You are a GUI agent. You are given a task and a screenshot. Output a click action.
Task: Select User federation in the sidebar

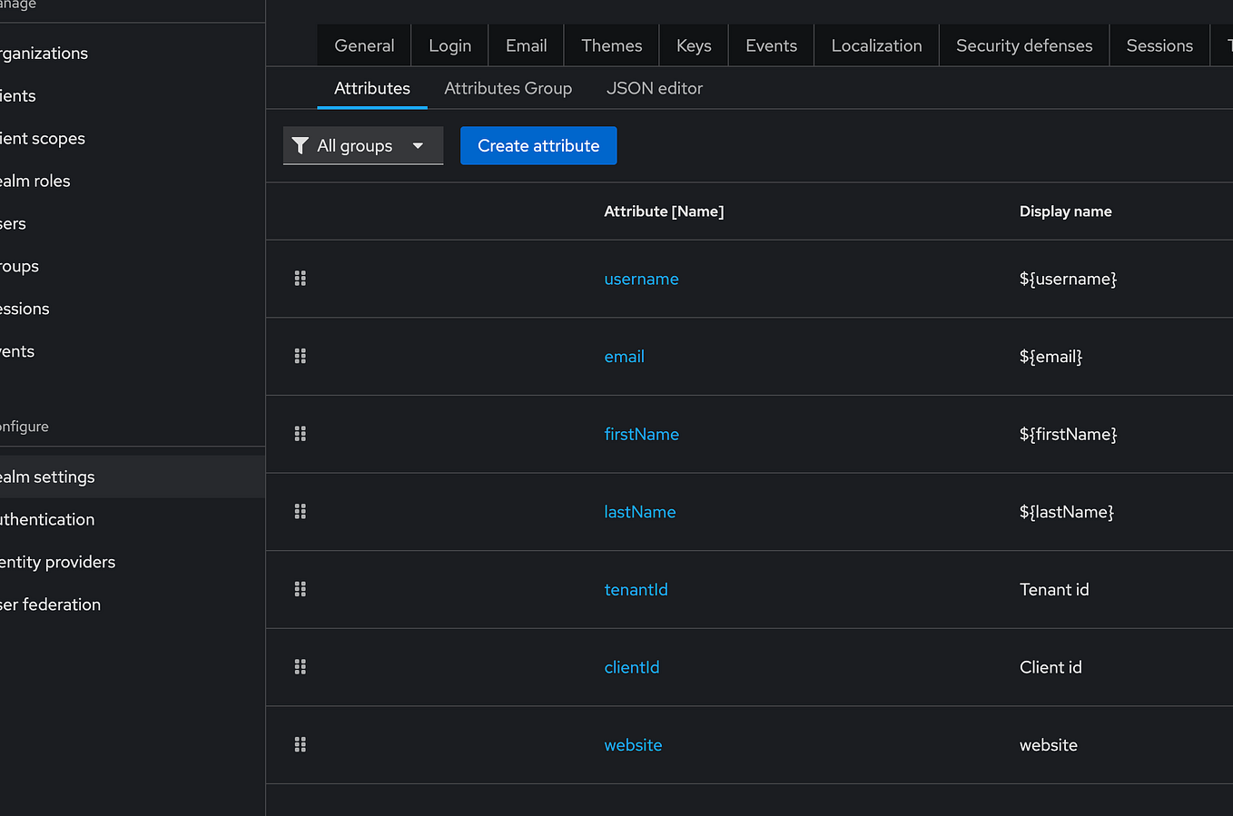[x=52, y=604]
